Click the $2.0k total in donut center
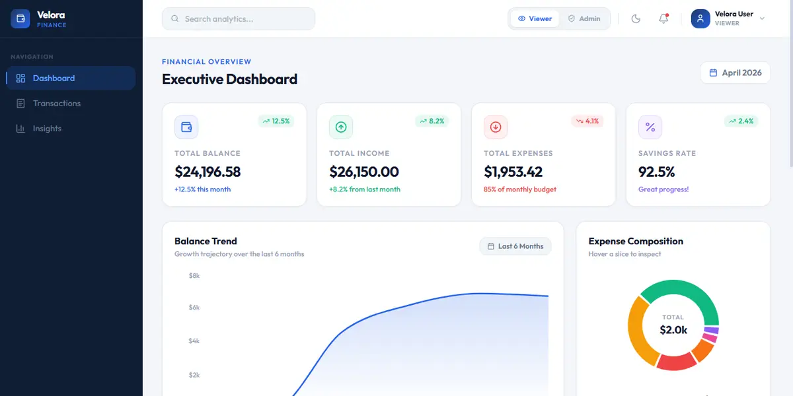793x396 pixels. point(673,329)
